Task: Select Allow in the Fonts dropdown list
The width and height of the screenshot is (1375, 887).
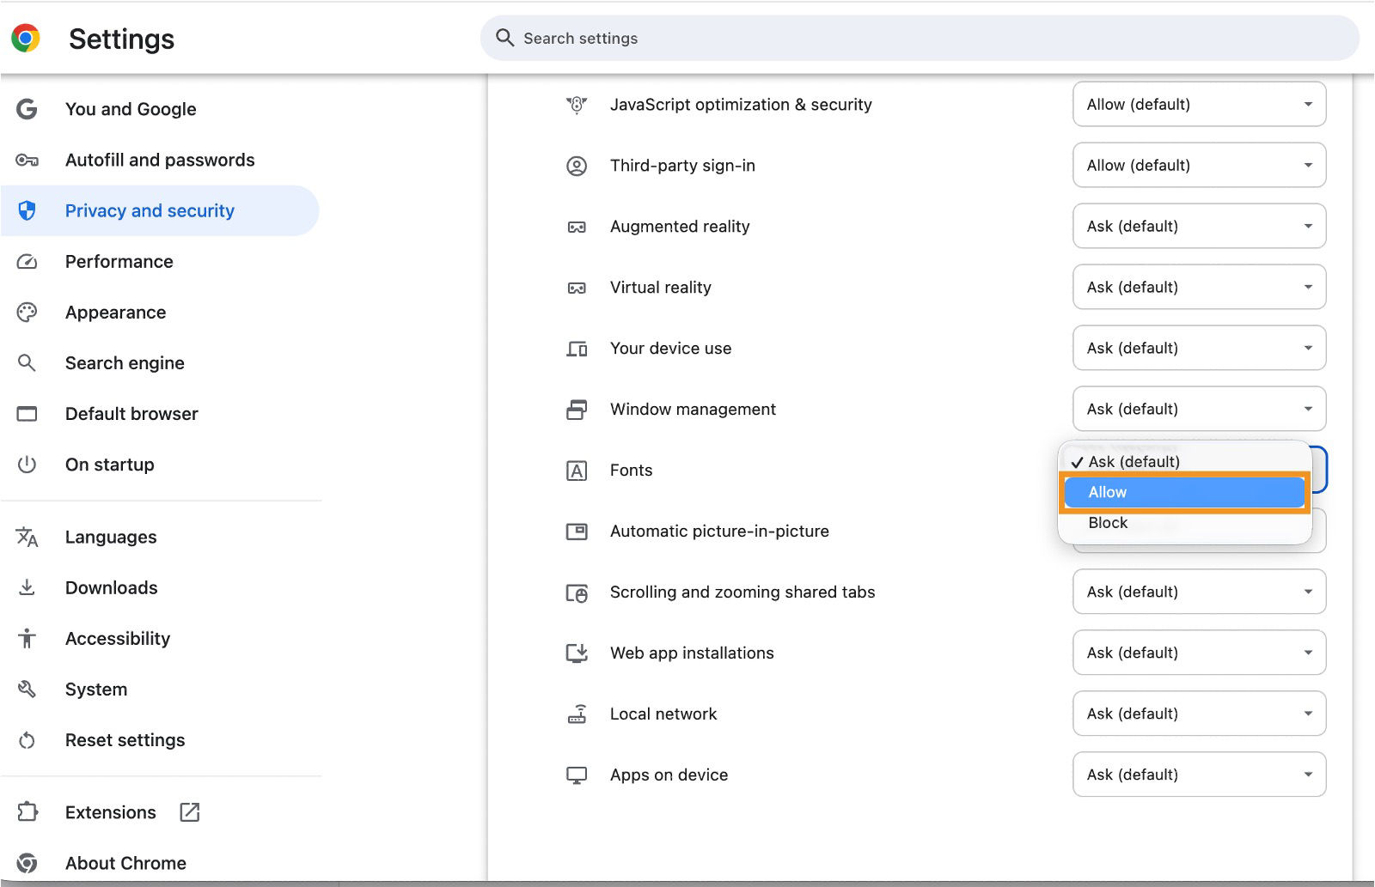Action: (1184, 492)
